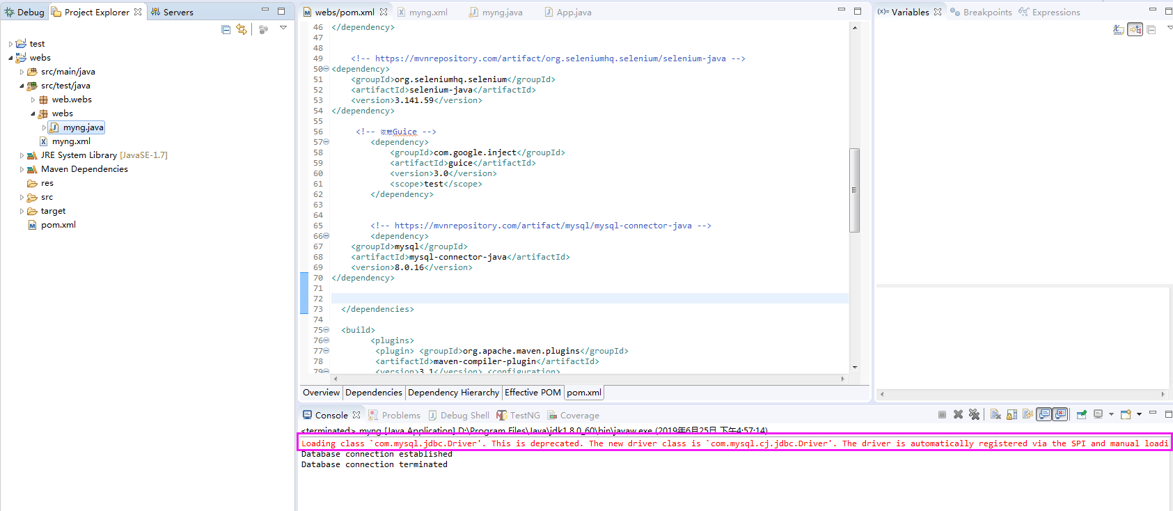Click the Variables view tab

pyautogui.click(x=909, y=12)
